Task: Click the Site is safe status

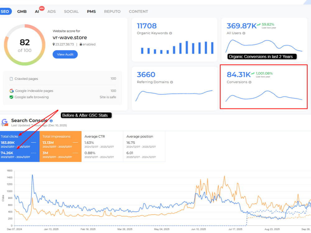Action: [x=108, y=97]
